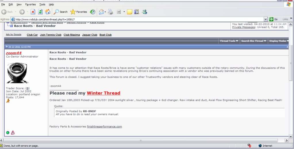Click the Stop loading icon
Image resolution: width=294 pixels, height=149 pixels.
33,12
